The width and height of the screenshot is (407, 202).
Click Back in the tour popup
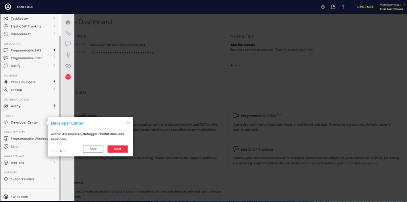93,149
